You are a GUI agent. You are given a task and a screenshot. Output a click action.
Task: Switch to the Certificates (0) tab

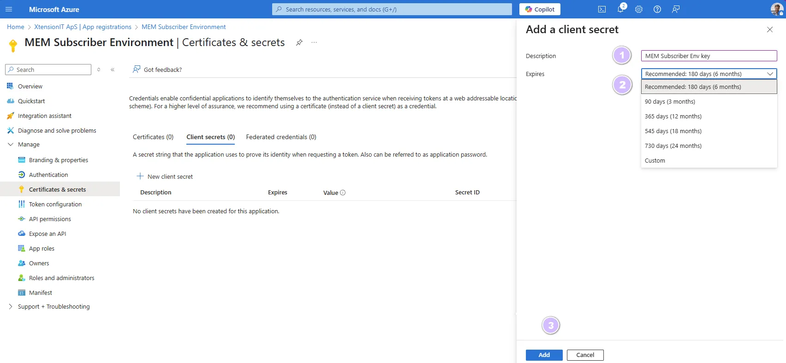153,137
